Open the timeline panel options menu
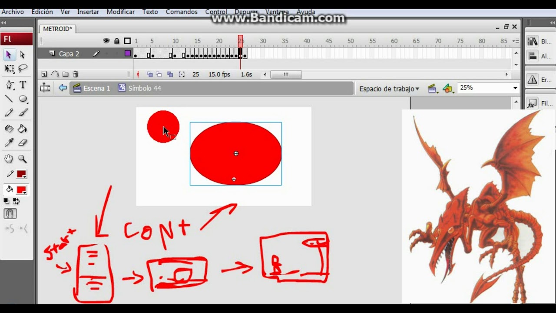The image size is (556, 313). [516, 41]
